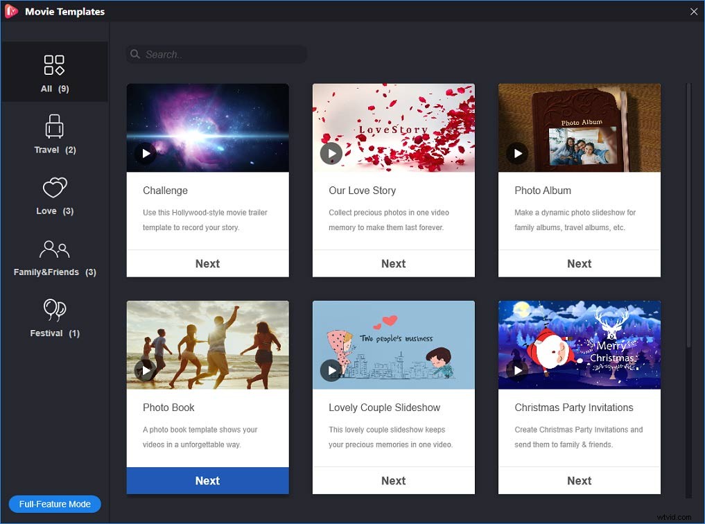The height and width of the screenshot is (524, 705).
Task: Open the Travel suitcase category
Action: (54, 127)
